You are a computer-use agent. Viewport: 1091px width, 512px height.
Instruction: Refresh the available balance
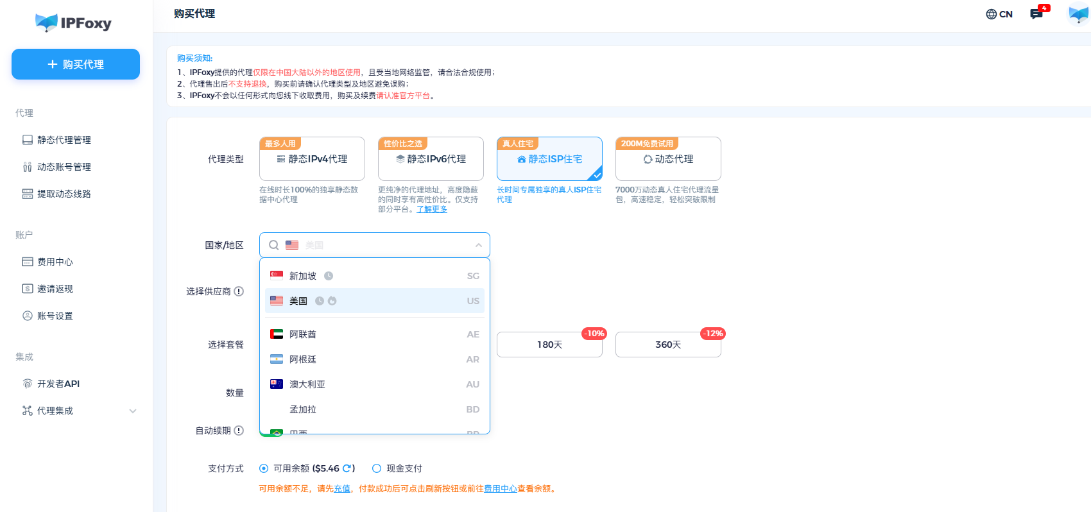(x=347, y=468)
